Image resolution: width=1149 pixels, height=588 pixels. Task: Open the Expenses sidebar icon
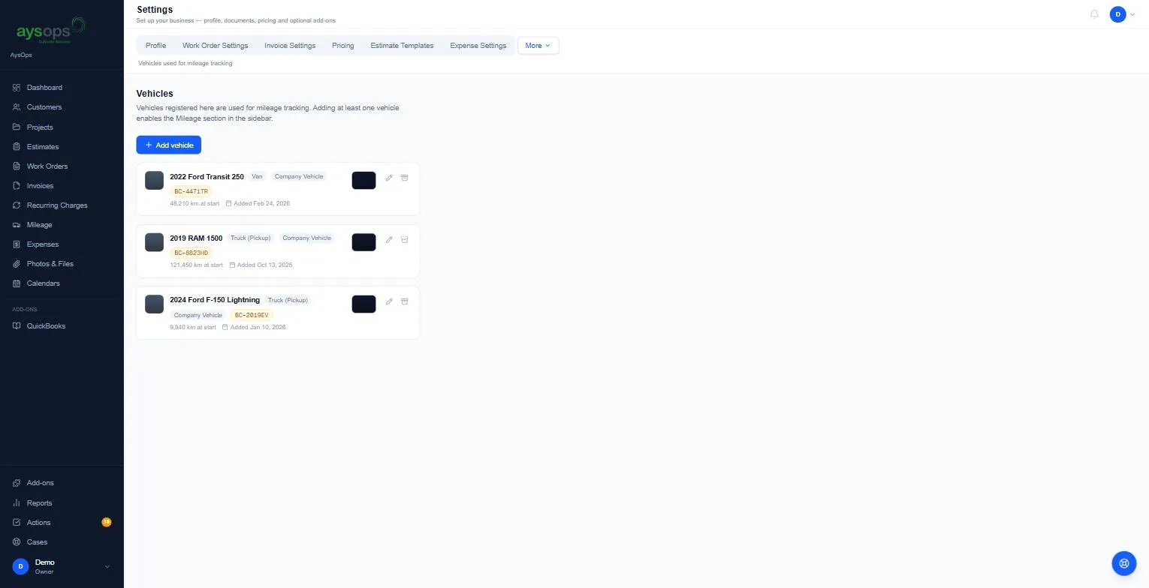pos(17,244)
